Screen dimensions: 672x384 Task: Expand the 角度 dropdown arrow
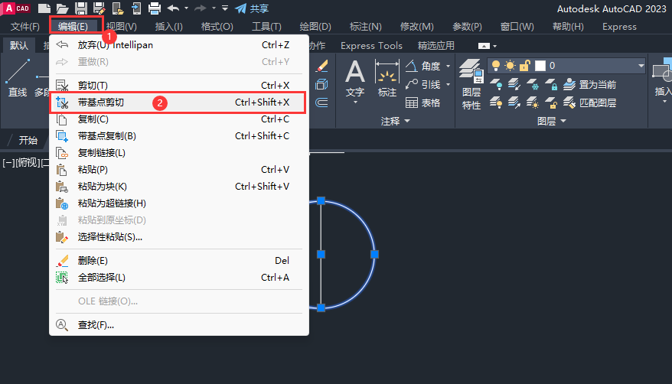(449, 66)
